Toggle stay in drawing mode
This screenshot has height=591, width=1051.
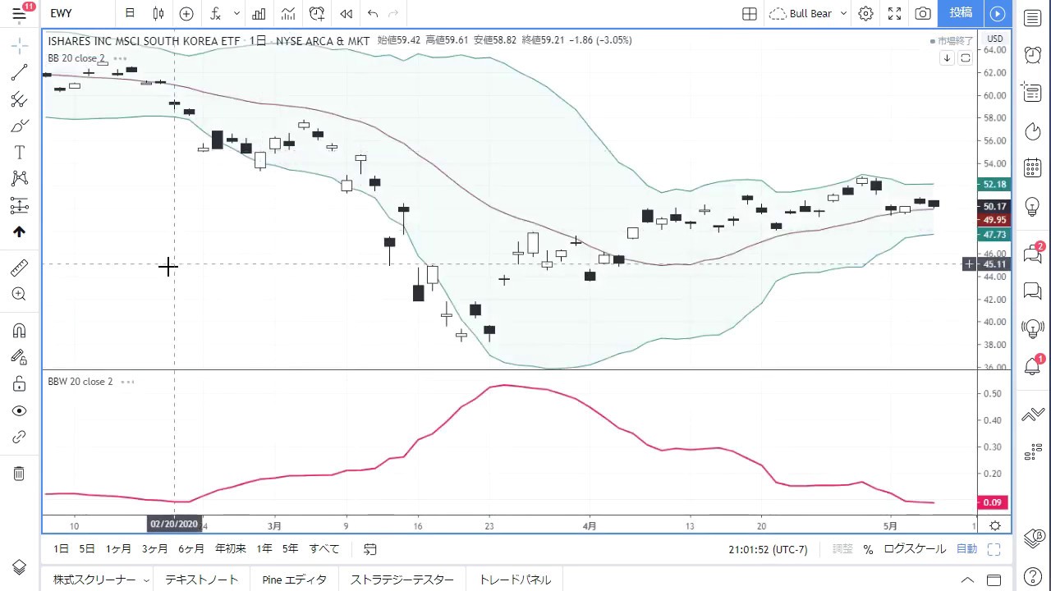tap(19, 357)
